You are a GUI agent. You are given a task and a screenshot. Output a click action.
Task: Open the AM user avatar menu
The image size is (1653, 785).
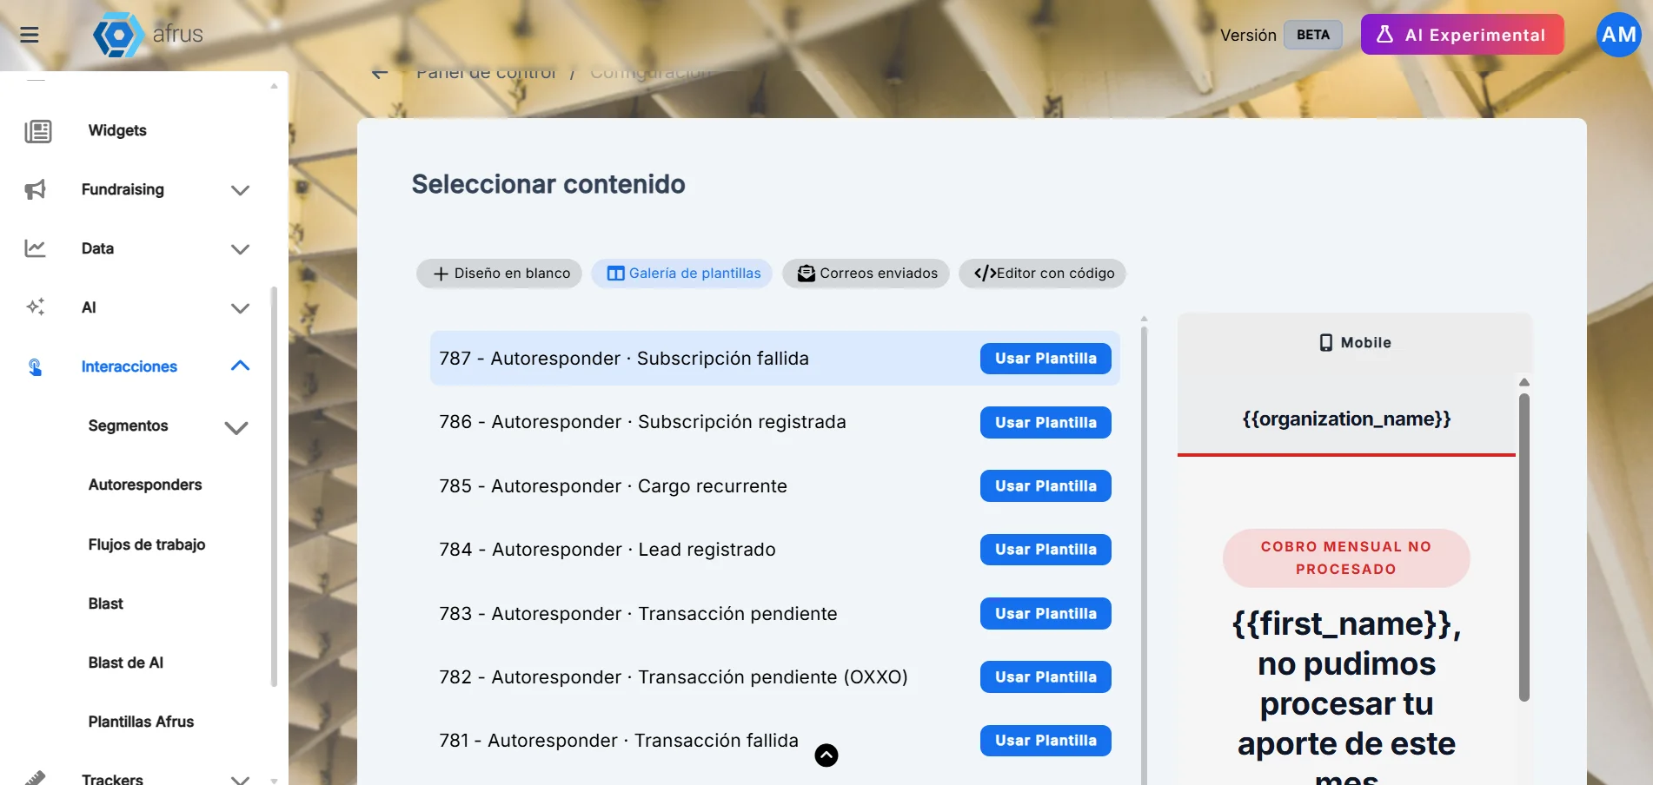click(x=1618, y=35)
